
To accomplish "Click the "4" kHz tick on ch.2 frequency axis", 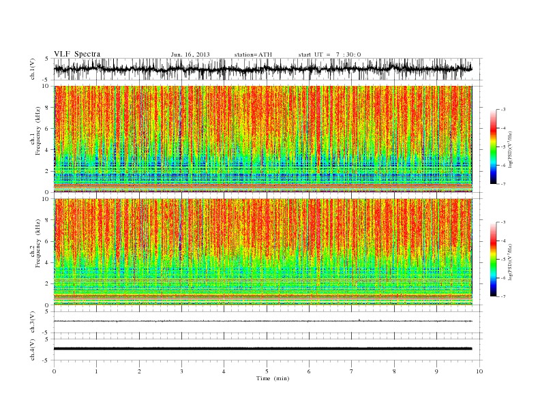I will (x=47, y=263).
